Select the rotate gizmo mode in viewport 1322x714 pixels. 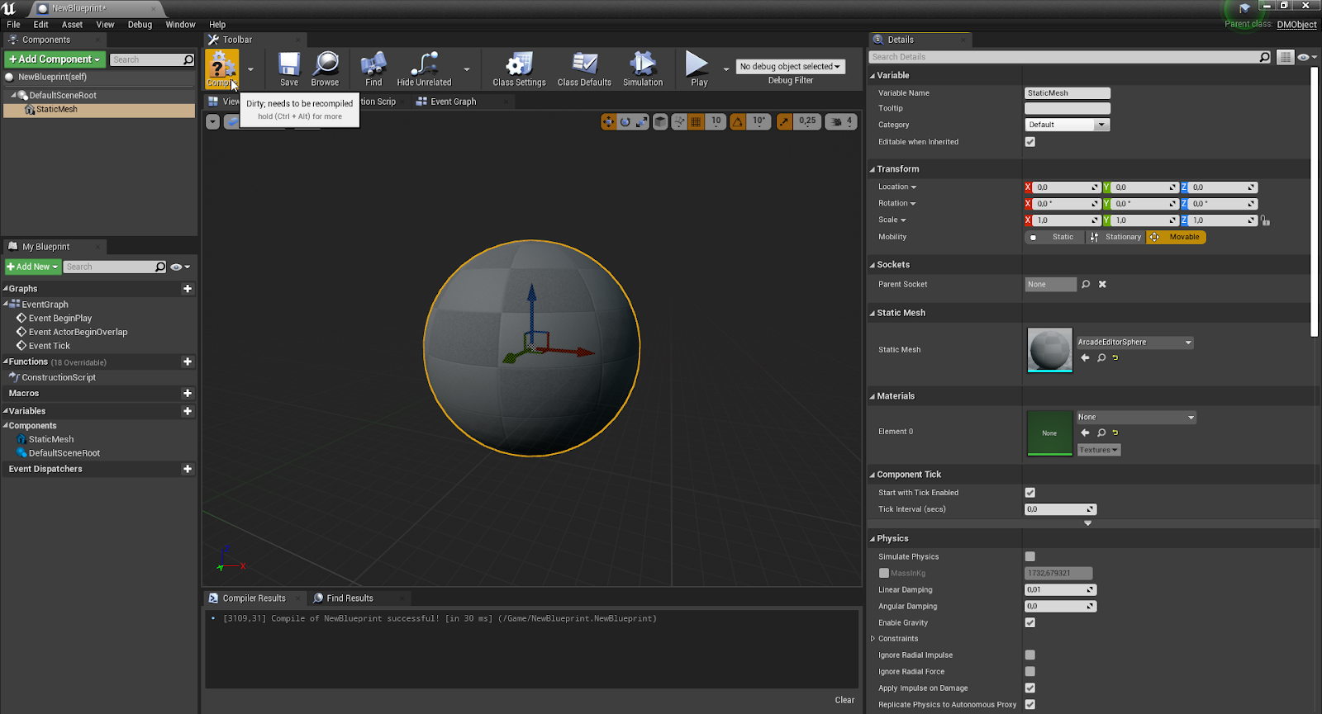625,121
